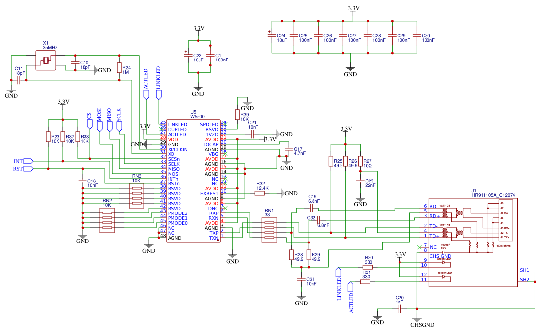Select the RN1 33 ohm resistor network

269,230
